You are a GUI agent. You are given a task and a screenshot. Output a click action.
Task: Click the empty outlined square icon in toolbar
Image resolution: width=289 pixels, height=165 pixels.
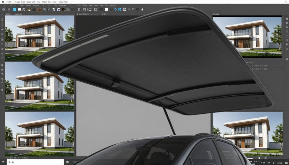(96, 9)
